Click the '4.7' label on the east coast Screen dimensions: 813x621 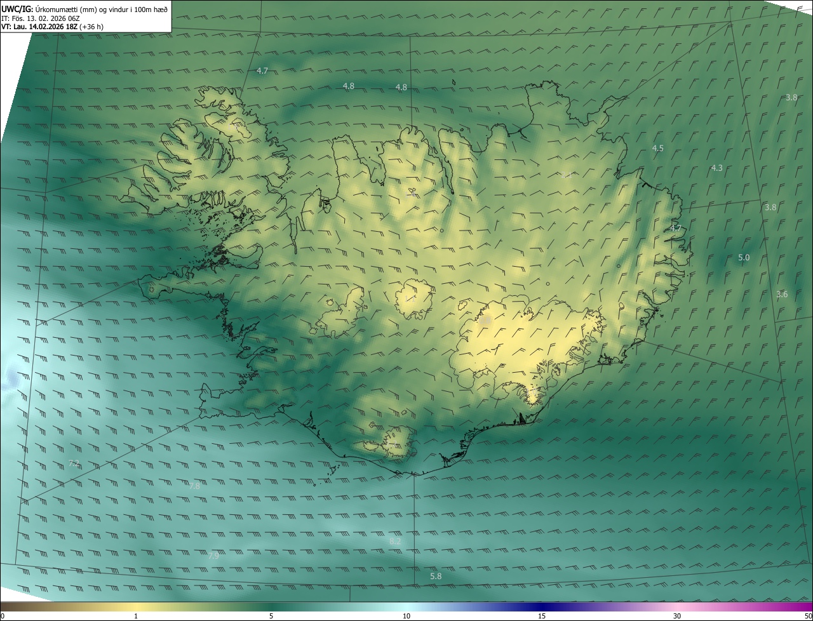(x=676, y=228)
